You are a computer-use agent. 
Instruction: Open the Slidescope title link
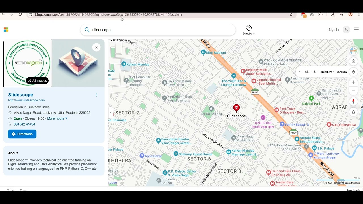[x=20, y=95]
